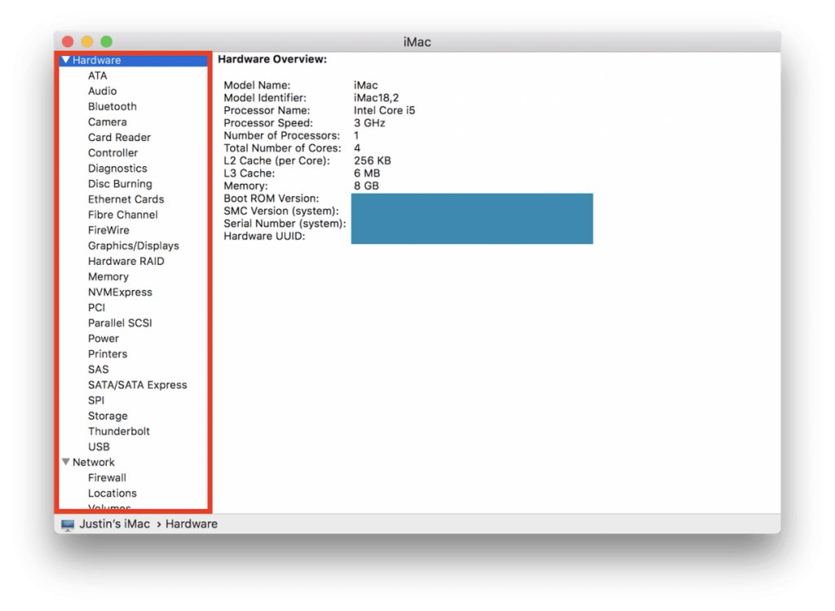Image resolution: width=835 pixels, height=611 pixels.
Task: Select Fibre Channel entry
Action: pos(123,214)
